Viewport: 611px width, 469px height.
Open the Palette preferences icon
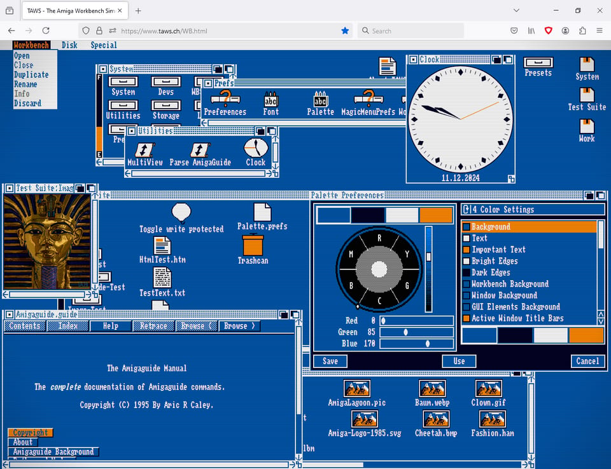coord(320,104)
